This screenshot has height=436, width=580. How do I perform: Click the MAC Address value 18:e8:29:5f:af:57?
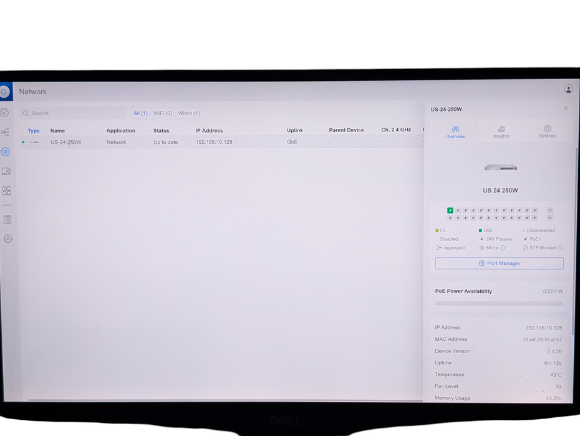[543, 339]
